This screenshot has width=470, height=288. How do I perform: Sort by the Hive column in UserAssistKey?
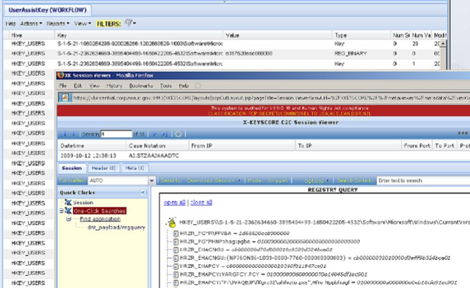(x=32, y=36)
